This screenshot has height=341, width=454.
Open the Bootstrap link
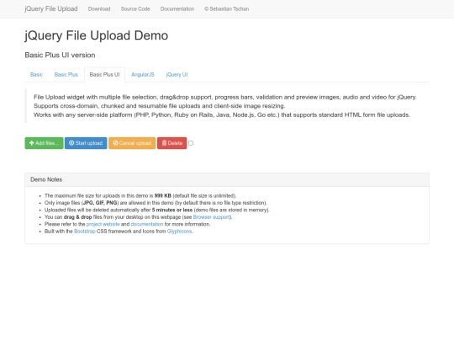[85, 232]
